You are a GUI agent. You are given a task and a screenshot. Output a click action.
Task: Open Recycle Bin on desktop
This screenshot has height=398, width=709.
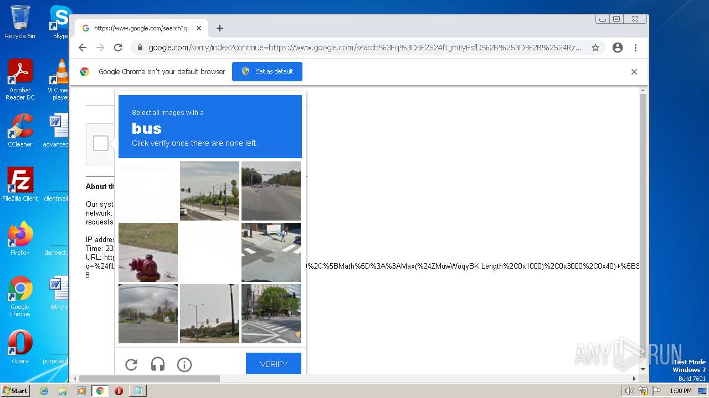[x=20, y=22]
